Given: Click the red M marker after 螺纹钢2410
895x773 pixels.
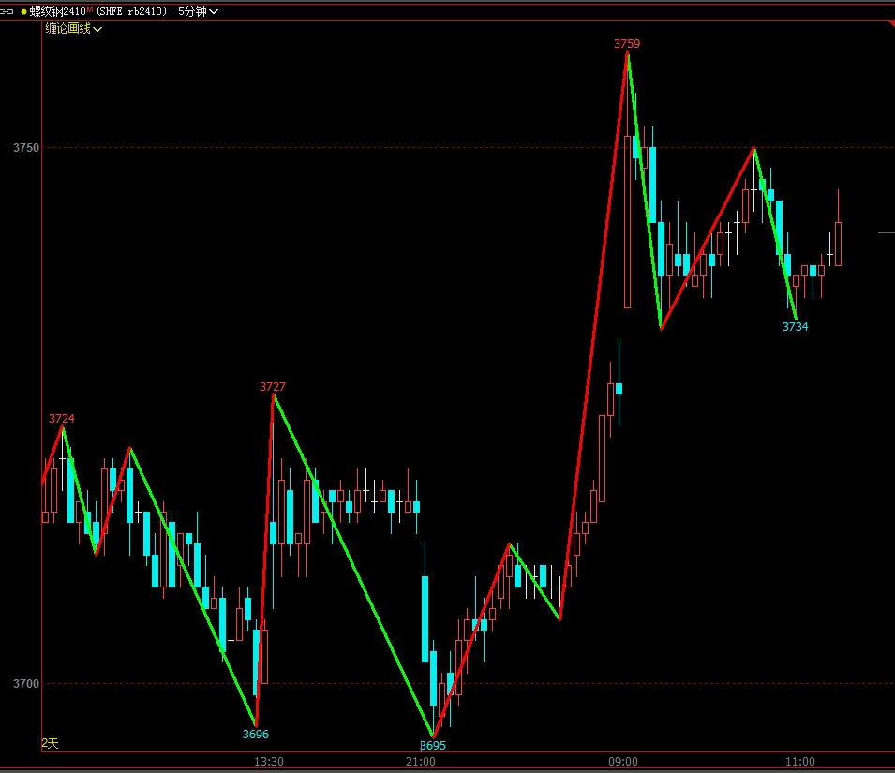Looking at the screenshot, I should point(90,9).
